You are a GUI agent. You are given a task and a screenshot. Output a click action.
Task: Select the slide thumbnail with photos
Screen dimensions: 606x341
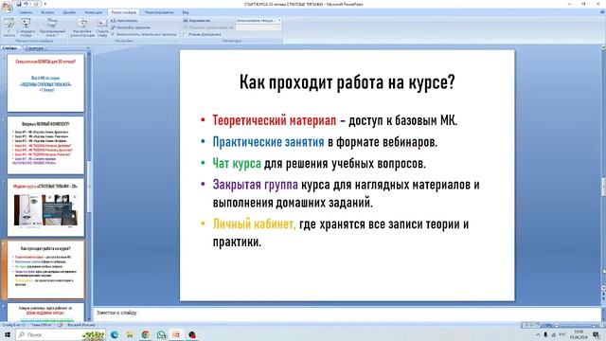click(45, 207)
